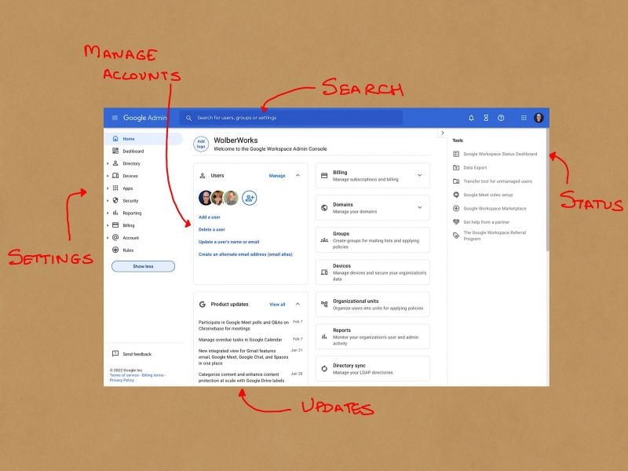
Task: Expand the Billing card chevron
Action: click(419, 175)
